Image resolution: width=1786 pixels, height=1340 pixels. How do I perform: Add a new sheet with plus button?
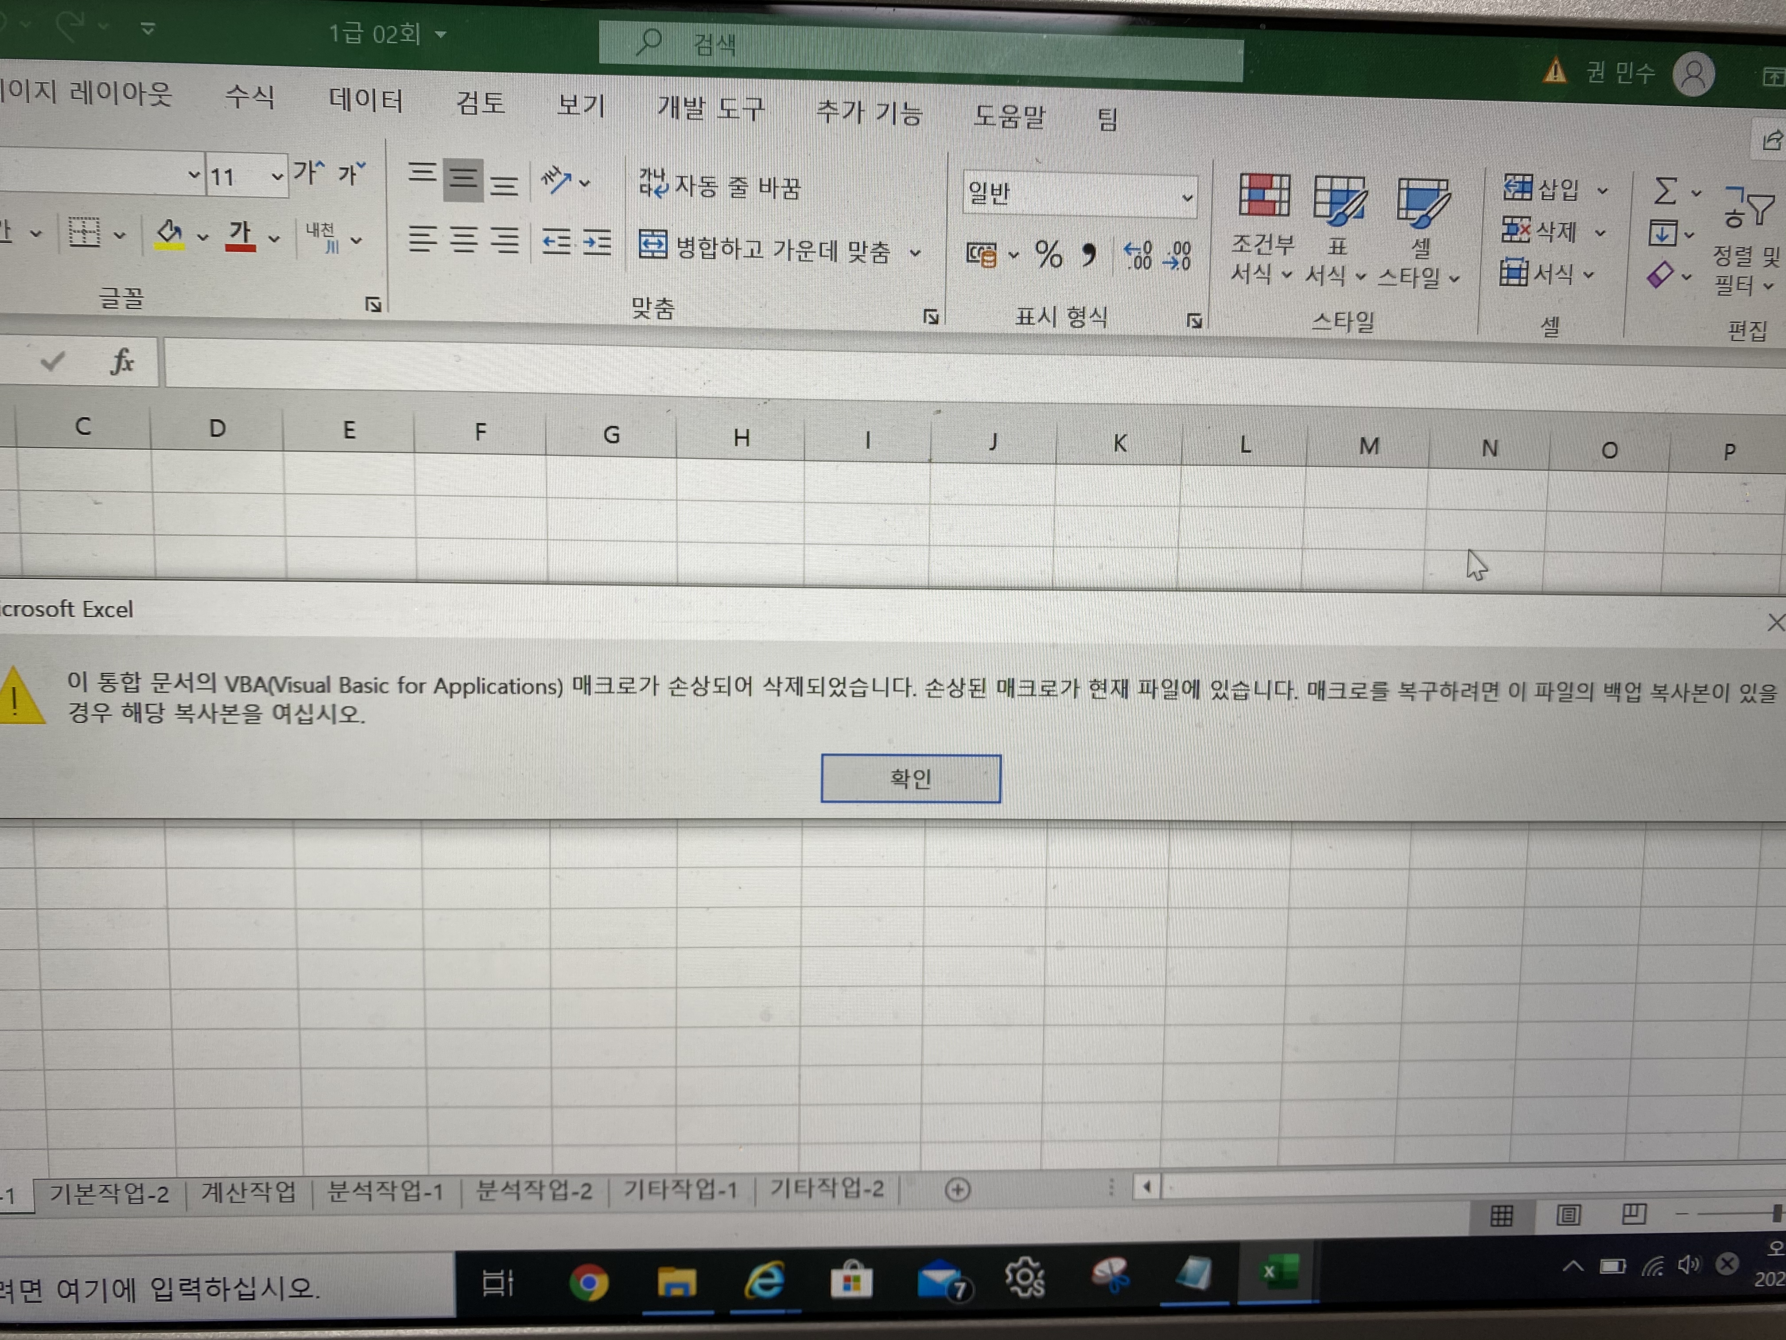click(957, 1190)
